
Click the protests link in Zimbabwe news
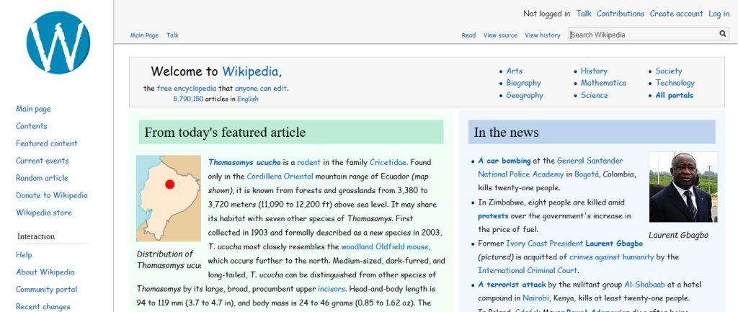[x=493, y=216]
